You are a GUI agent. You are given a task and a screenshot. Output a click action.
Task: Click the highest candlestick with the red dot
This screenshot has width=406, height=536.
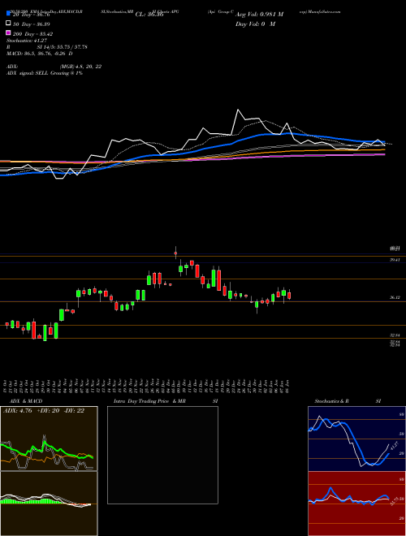(x=175, y=253)
